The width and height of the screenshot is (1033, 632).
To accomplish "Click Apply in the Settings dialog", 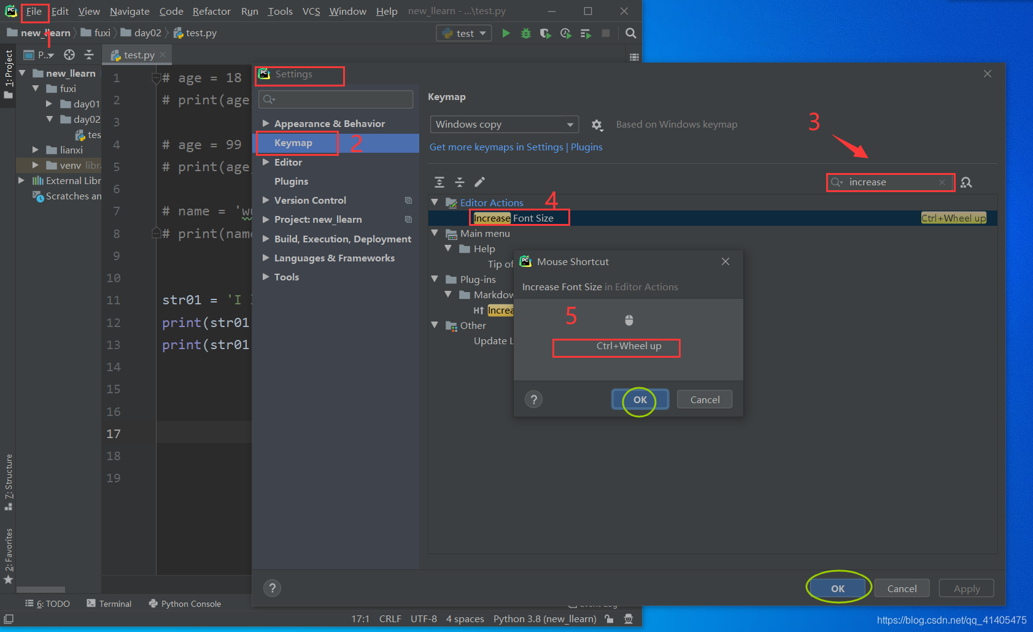I will tap(967, 588).
